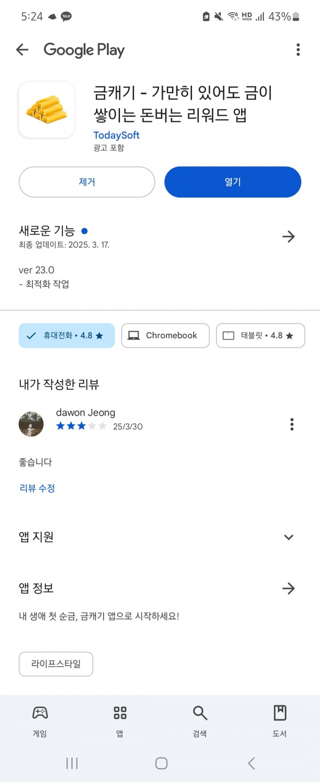320x782 pixels.
Task: Open the three-dot overflow menu in the header
Action: tap(298, 50)
